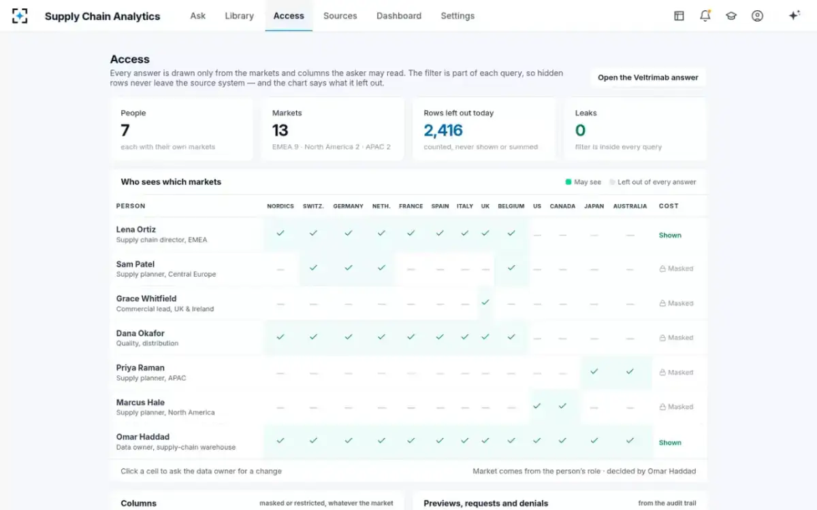Click the lock icon in Dana Okafor's Cost cell
The height and width of the screenshot is (510, 817).
point(662,338)
